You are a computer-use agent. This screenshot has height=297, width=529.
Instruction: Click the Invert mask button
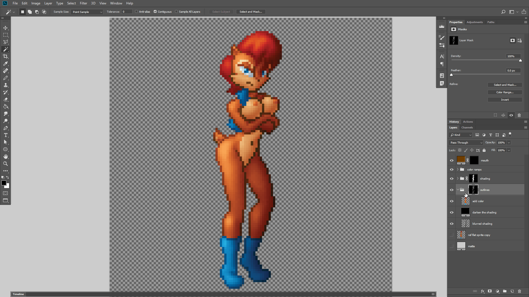[505, 100]
